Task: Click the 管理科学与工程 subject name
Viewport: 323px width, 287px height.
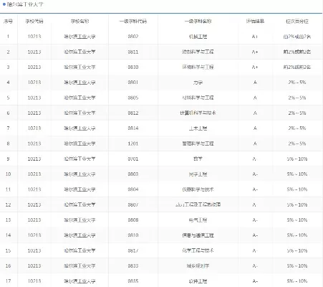Action: (198, 143)
